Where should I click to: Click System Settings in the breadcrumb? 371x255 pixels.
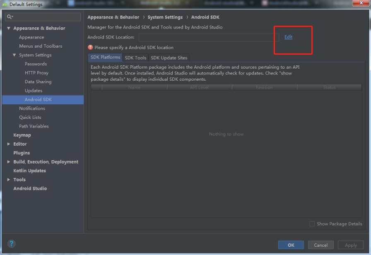[x=165, y=17]
